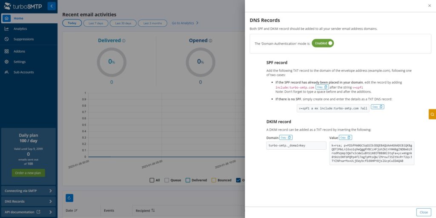Click info icon next to Opened

tap(210, 41)
